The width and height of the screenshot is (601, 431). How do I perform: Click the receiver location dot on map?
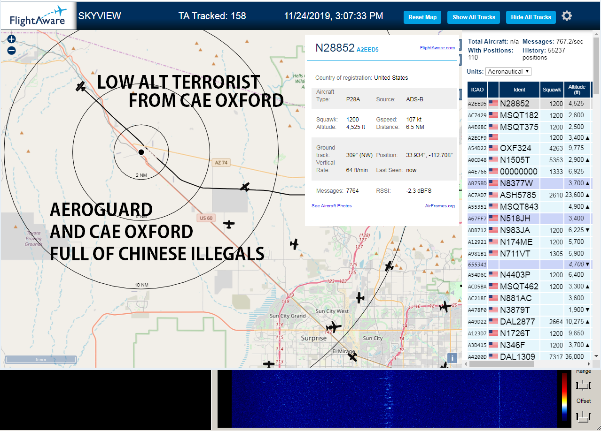tap(141, 152)
